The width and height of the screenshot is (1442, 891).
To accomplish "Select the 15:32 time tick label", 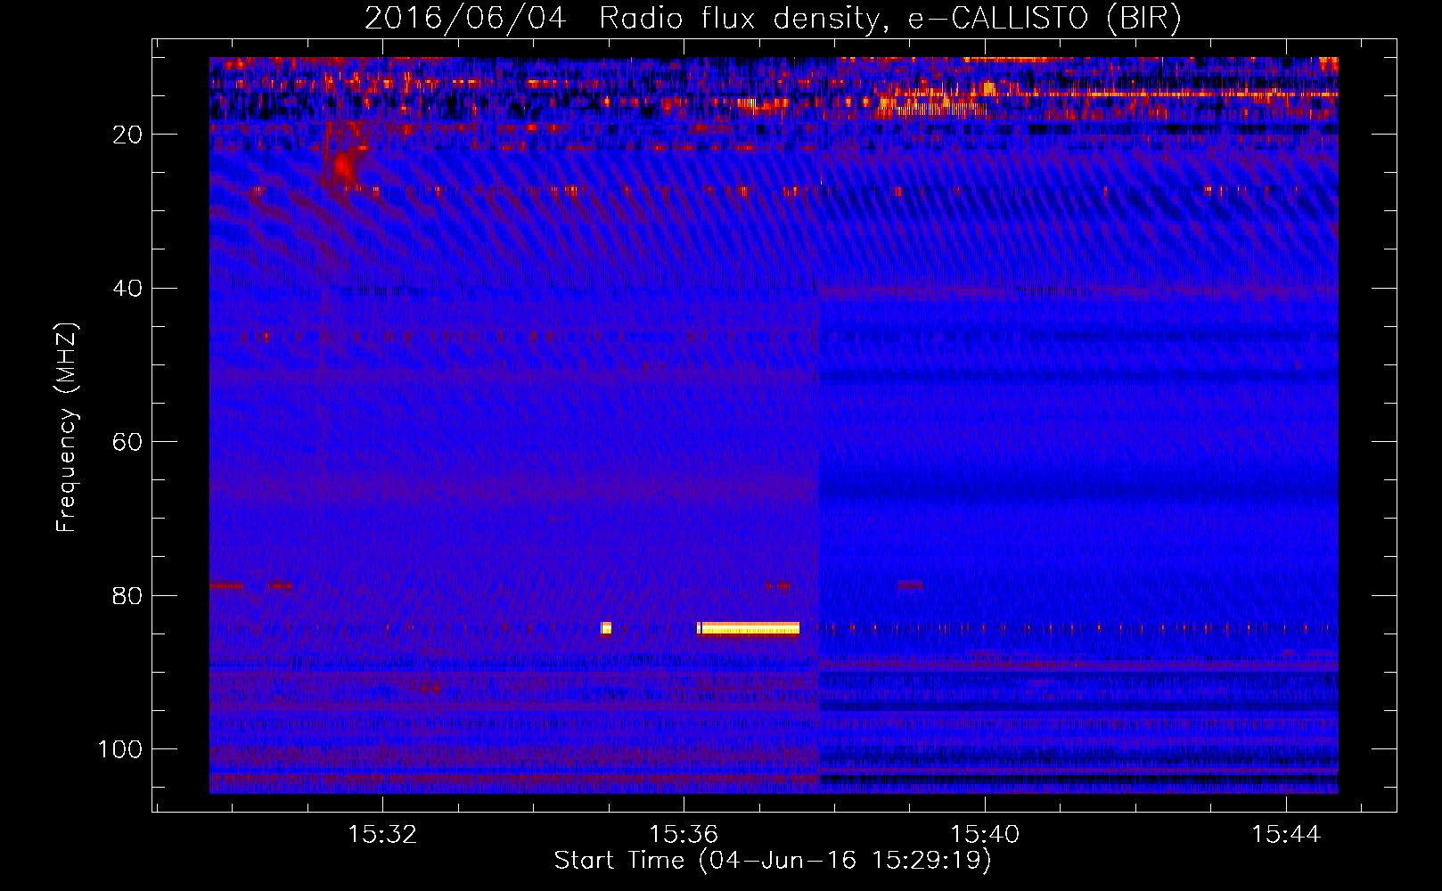I will 382,835.
